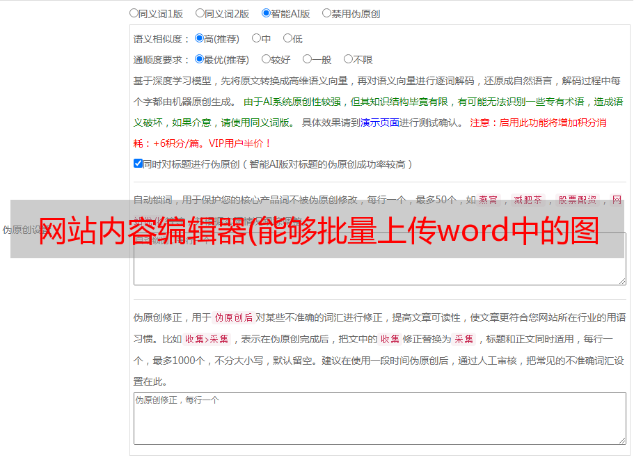Select the 智能AI版 radio option
This screenshot has height=458, width=634.
click(266, 13)
